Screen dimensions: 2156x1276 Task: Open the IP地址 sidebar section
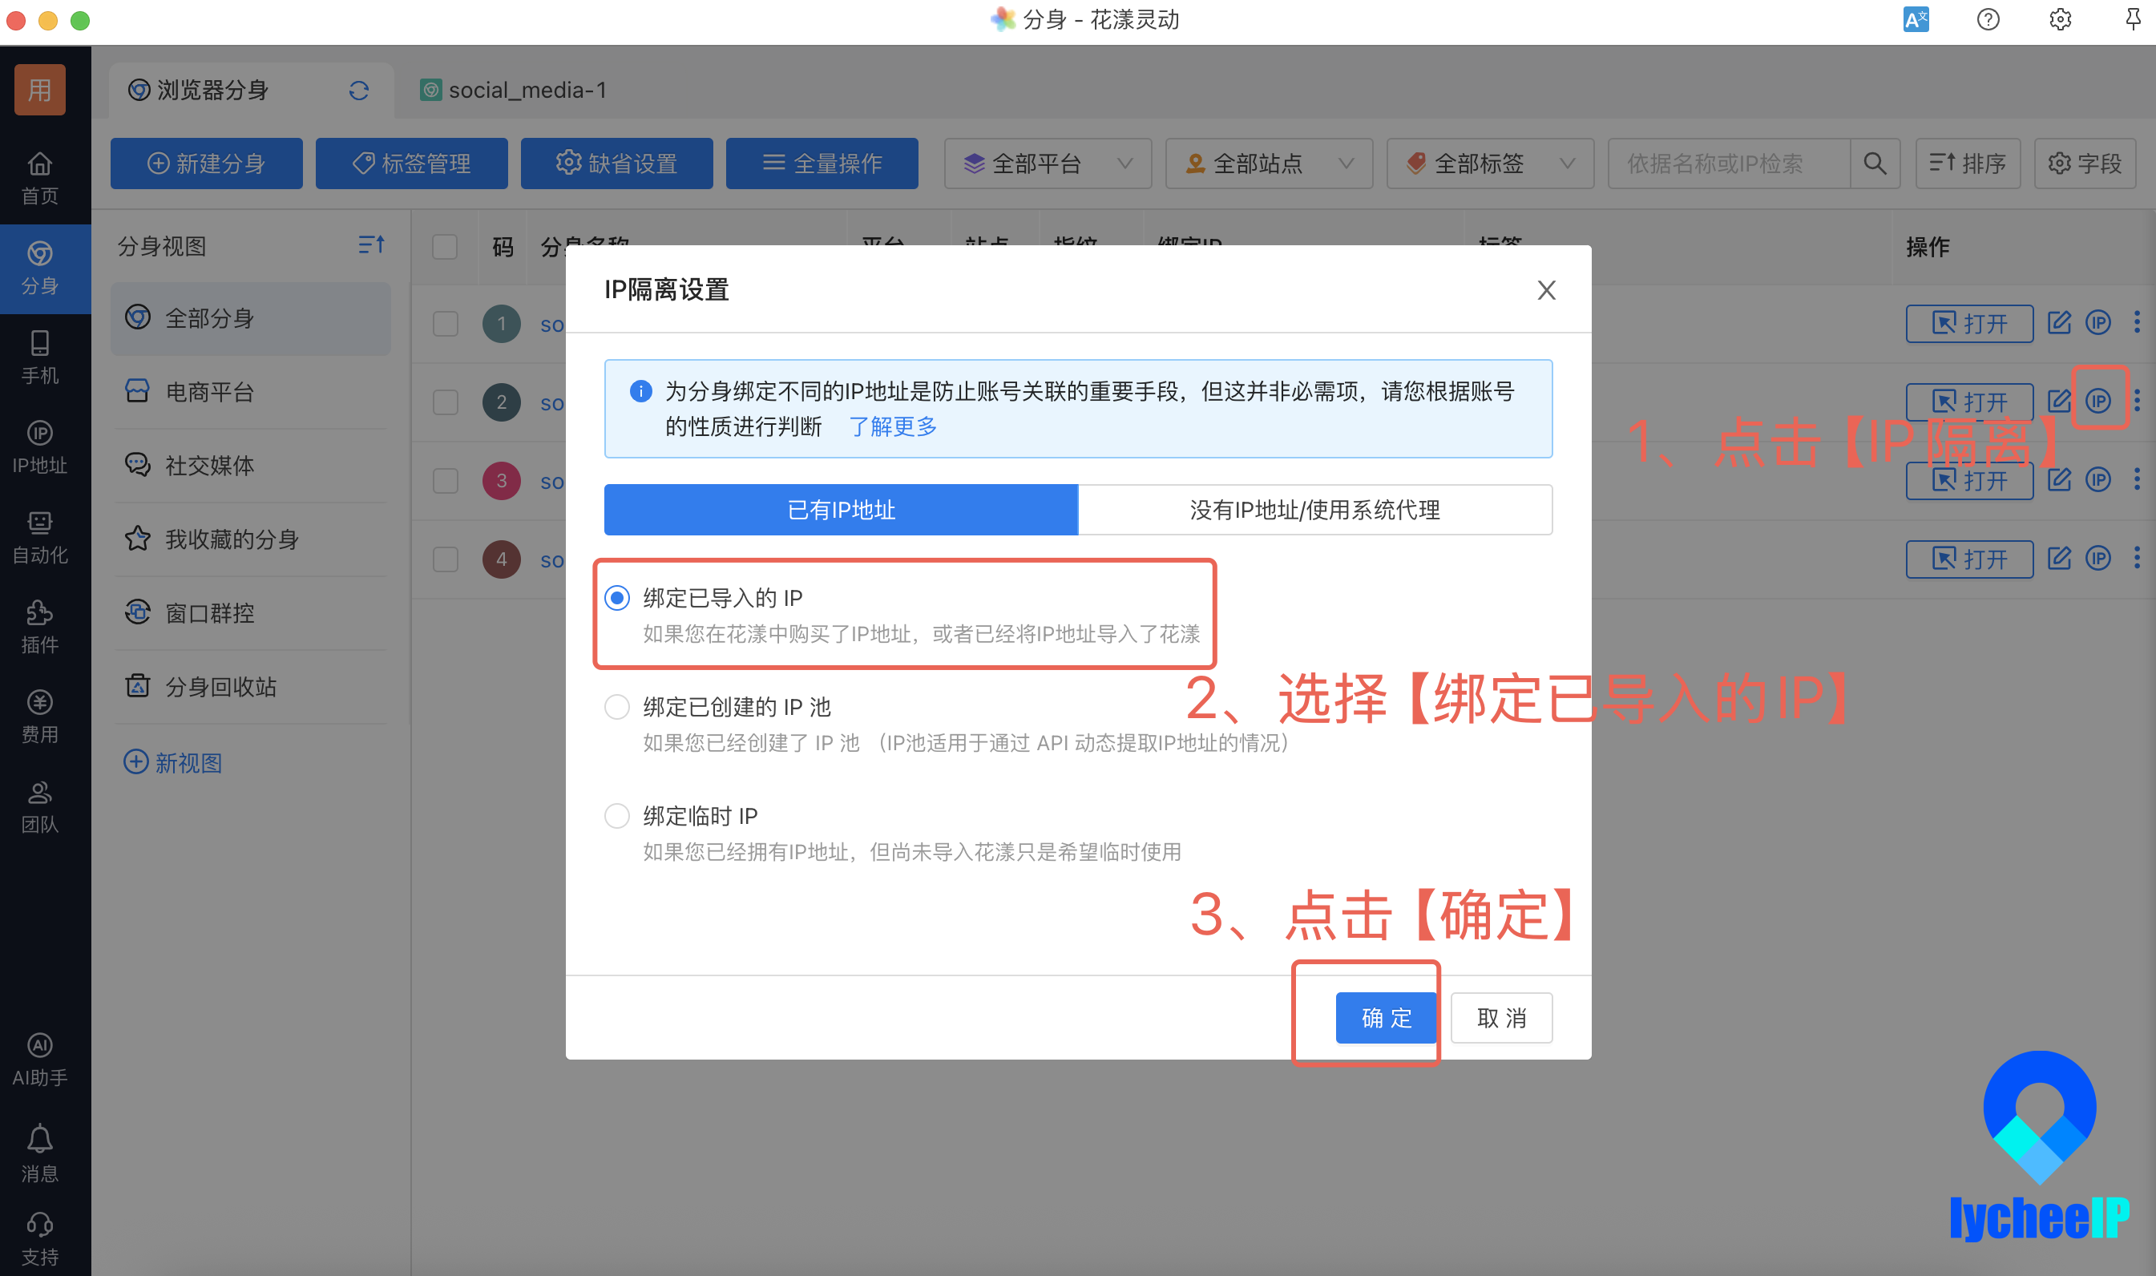[x=39, y=447]
